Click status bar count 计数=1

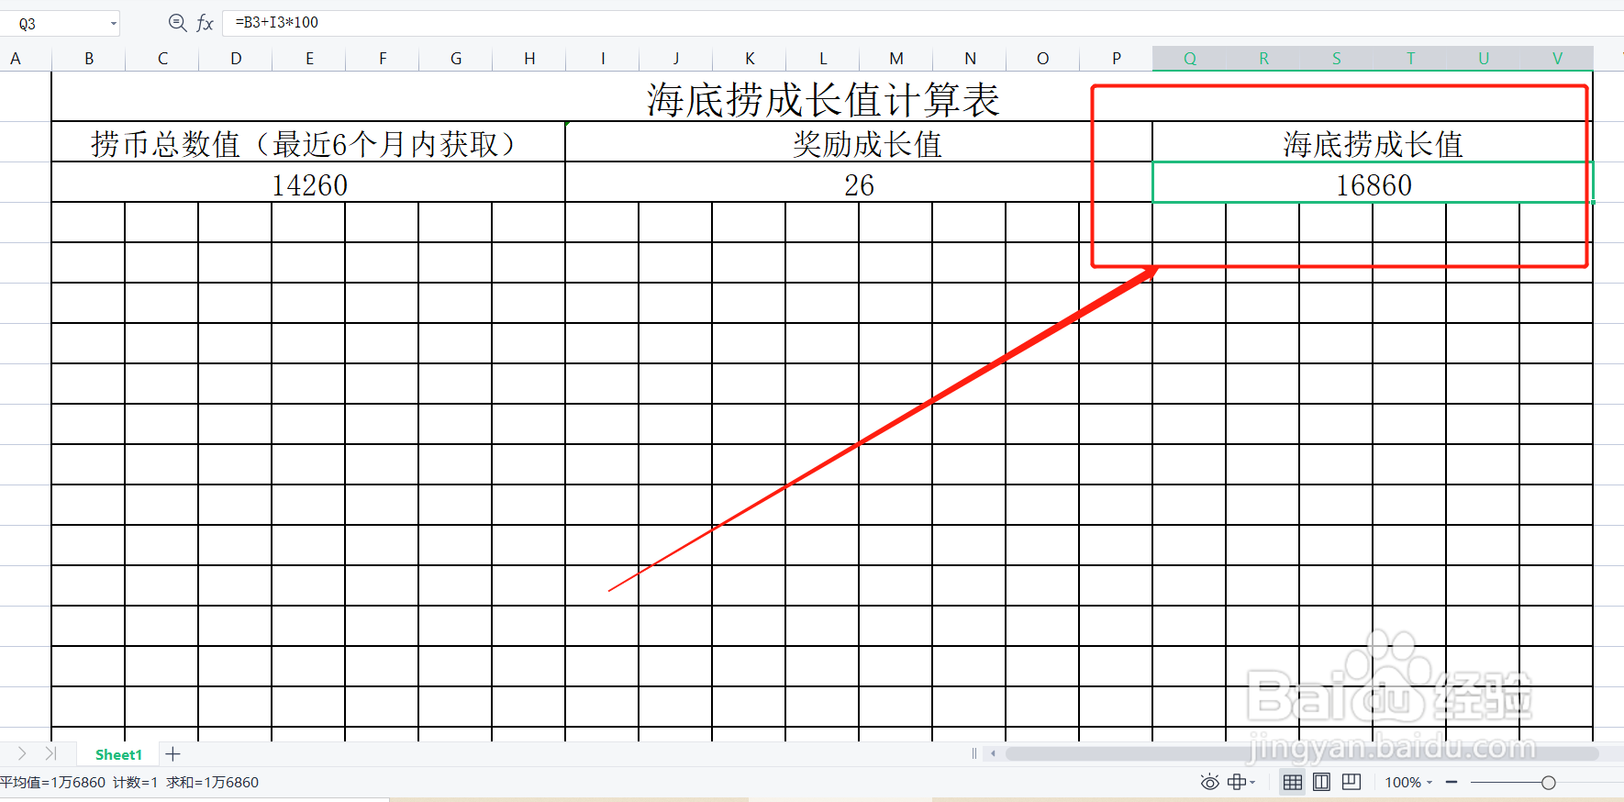[x=135, y=783]
